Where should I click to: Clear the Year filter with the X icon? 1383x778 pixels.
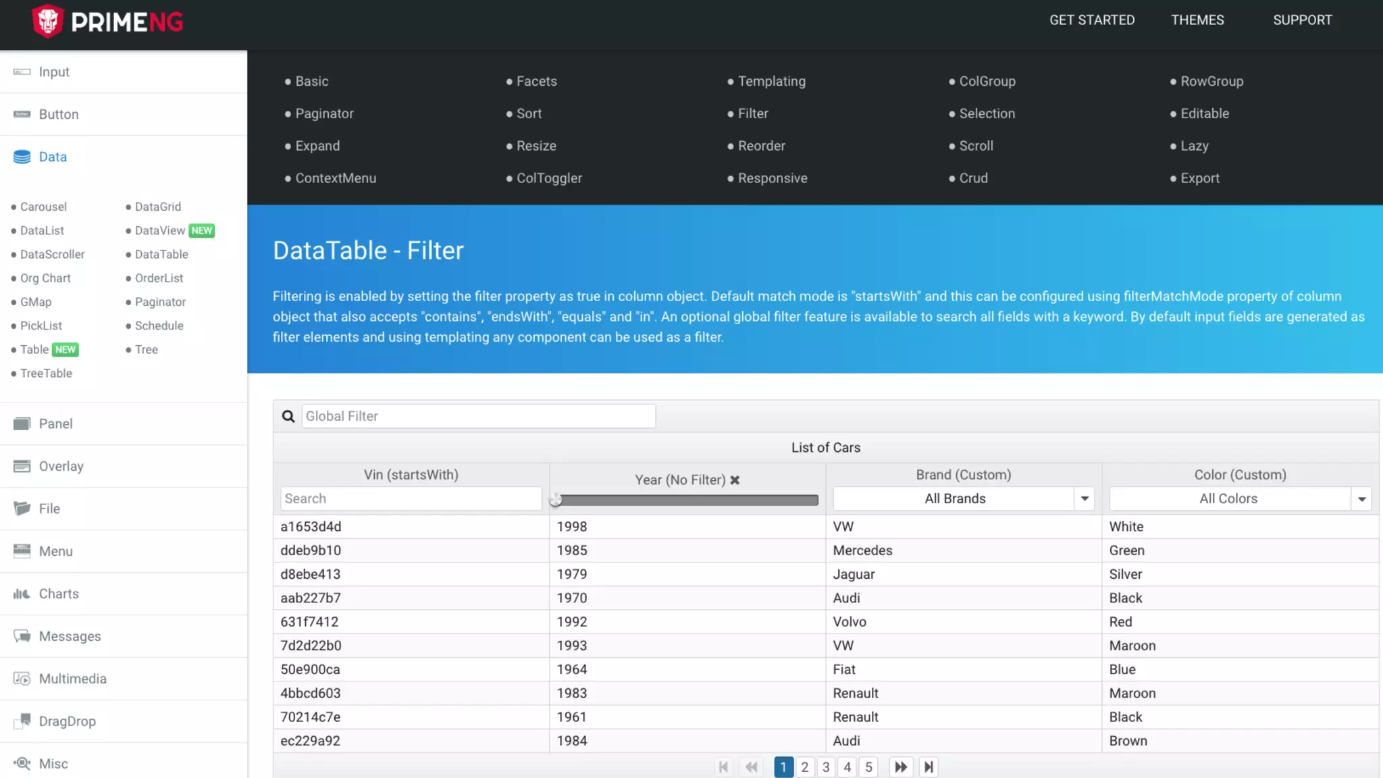click(x=735, y=480)
